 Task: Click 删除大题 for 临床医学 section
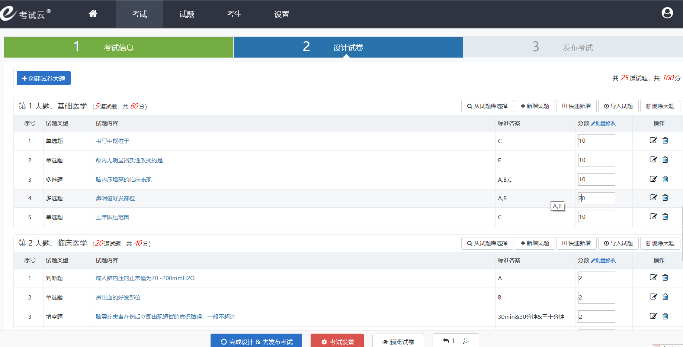660,243
